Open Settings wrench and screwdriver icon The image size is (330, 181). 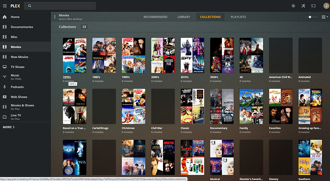tap(303, 6)
